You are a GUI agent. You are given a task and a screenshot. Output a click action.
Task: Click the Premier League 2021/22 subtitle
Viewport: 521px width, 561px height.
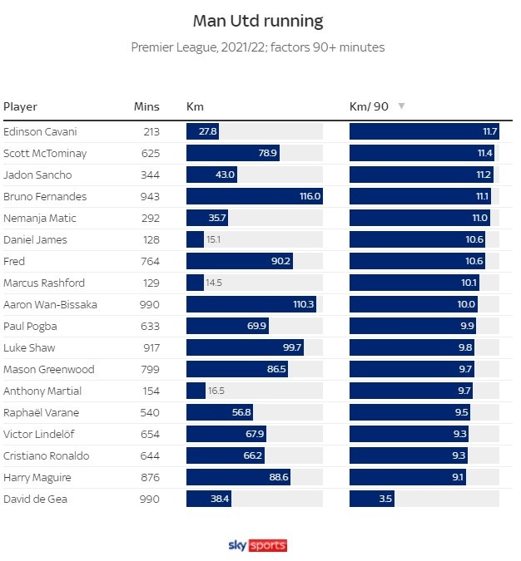pos(258,47)
